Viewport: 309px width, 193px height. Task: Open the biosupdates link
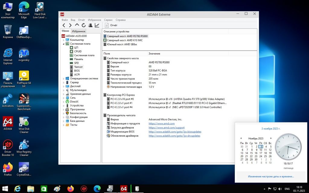click(175, 131)
